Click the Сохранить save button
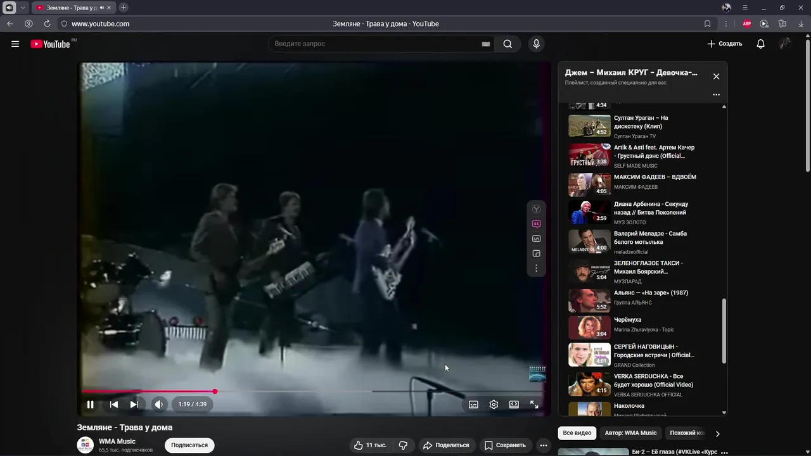Screen dimensions: 811x456 click(505, 445)
